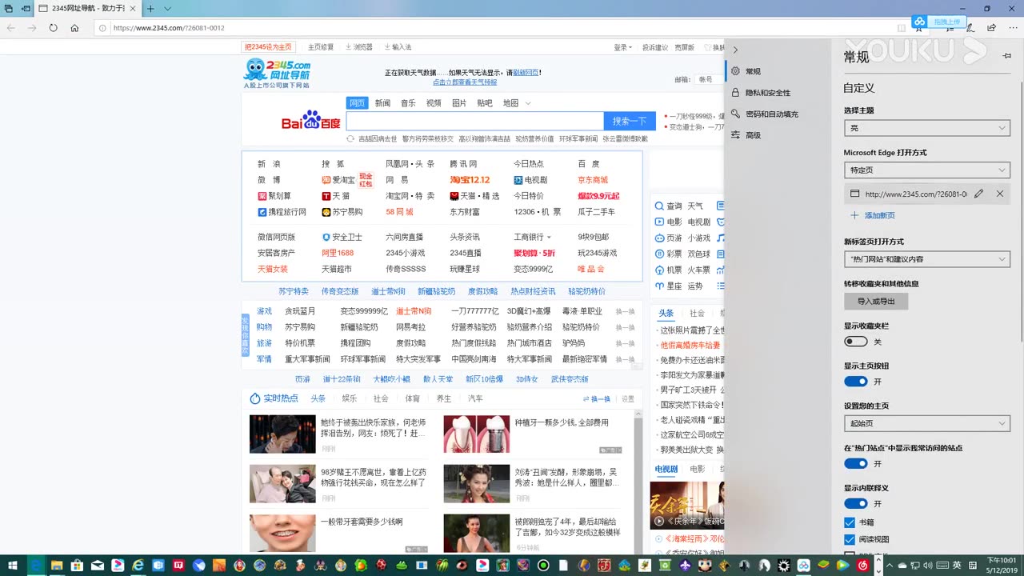Select the 图片 search tab
Screen dimensions: 1024x576
459,103
